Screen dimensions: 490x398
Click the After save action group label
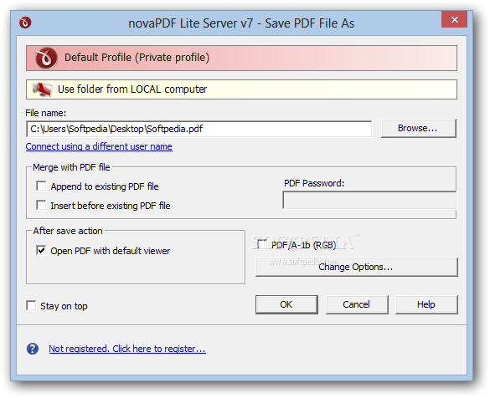tap(68, 231)
